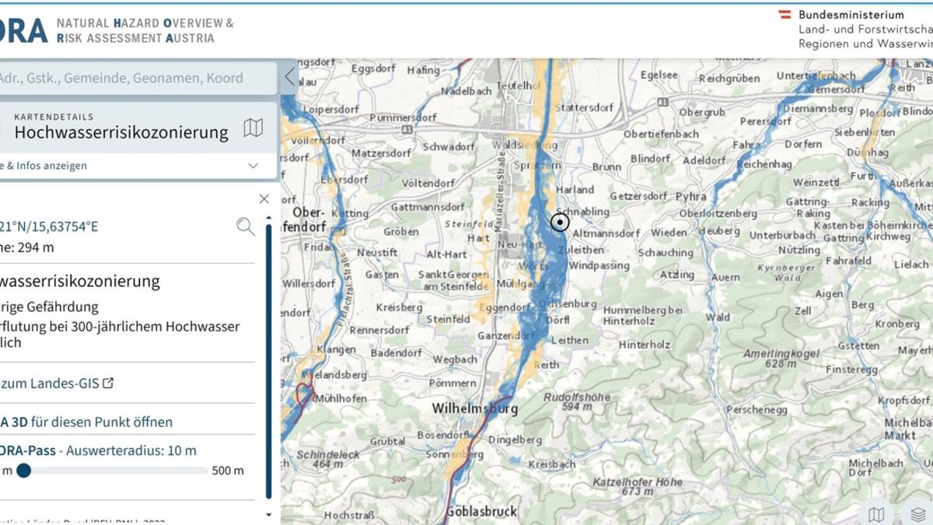933x525 pixels.
Task: Collapse the sidebar with the left arrow
Action: pyautogui.click(x=288, y=78)
